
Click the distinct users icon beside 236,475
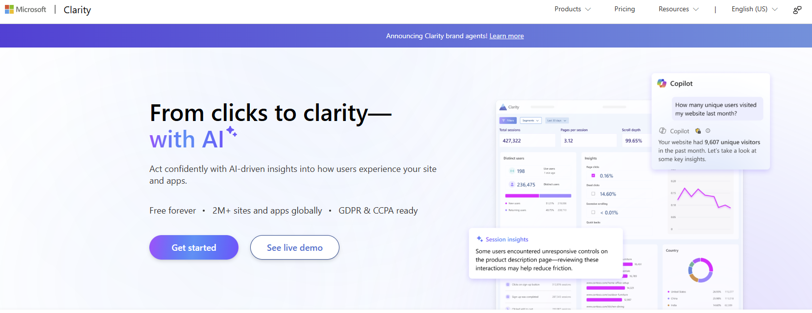[x=512, y=185]
